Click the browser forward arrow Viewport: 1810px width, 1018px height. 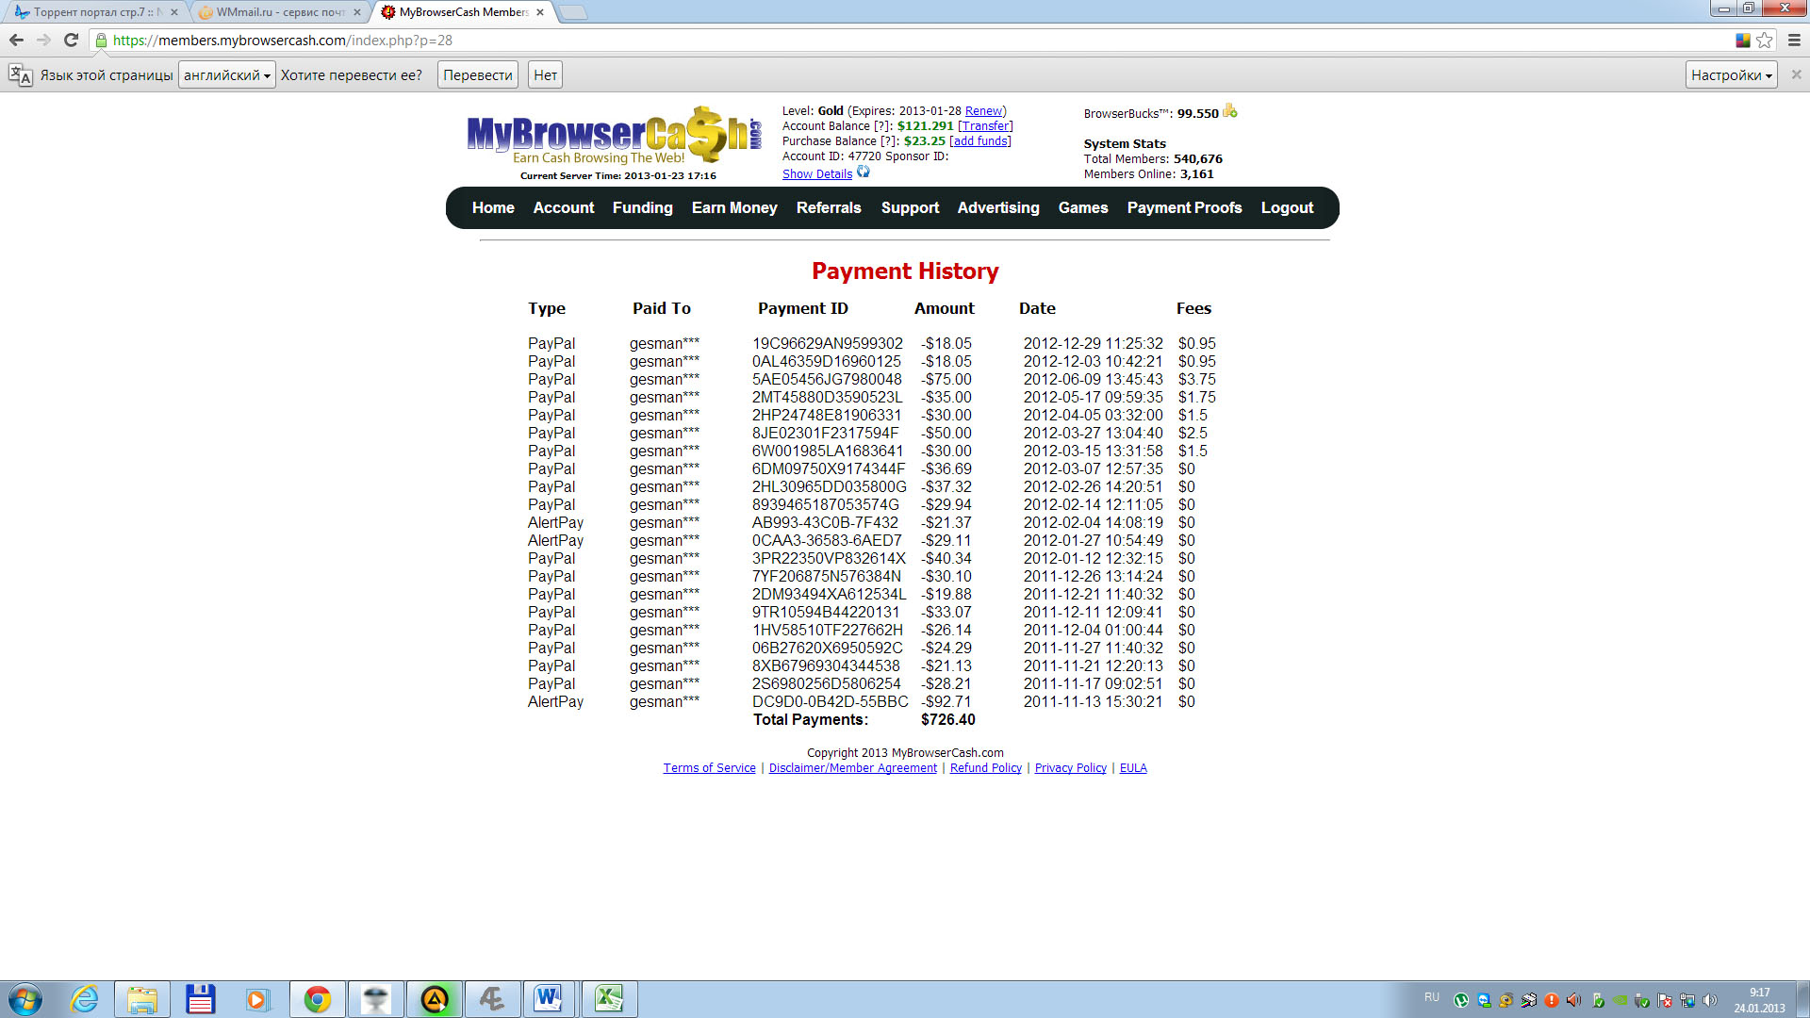(x=43, y=41)
